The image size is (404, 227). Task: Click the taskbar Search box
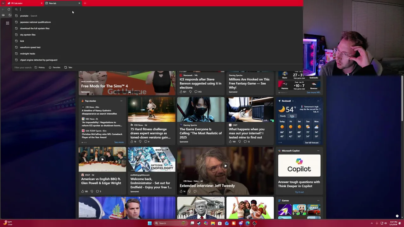170,223
